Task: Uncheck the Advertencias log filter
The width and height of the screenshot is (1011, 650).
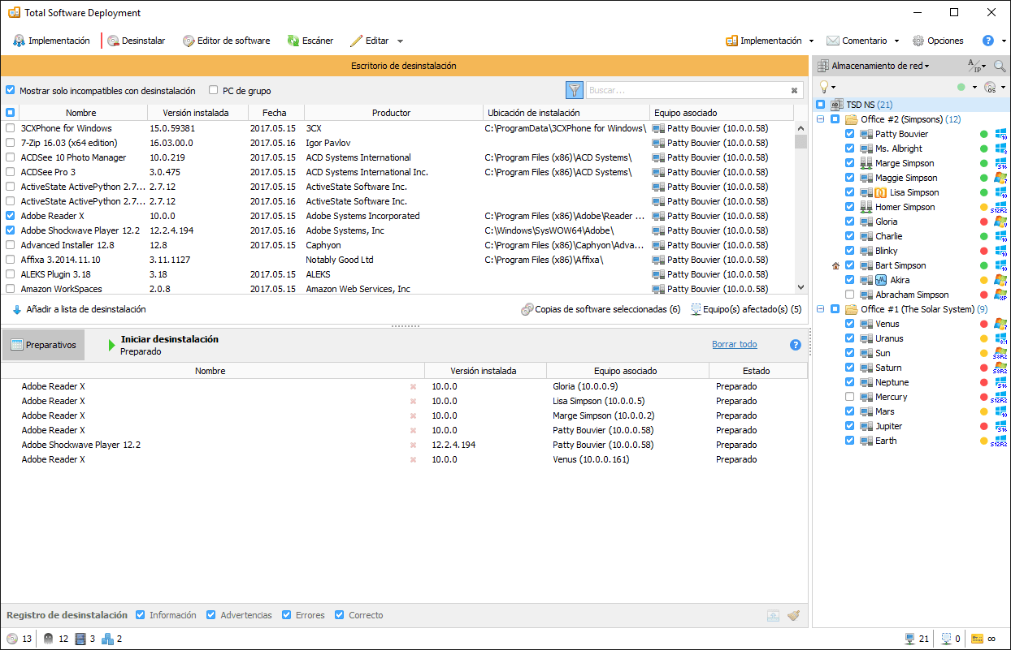Action: 211,615
